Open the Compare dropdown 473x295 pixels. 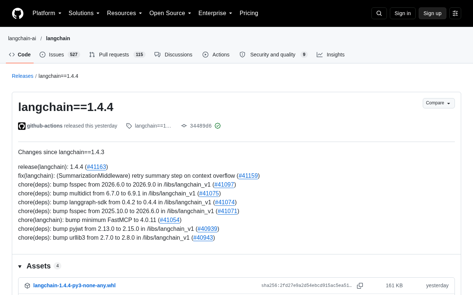439,103
